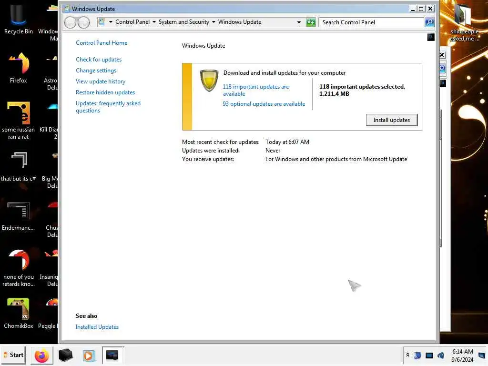Viewport: 488px width, 366px height.
Task: Select the 'that but its c#' desktop icon
Action: tap(19, 166)
